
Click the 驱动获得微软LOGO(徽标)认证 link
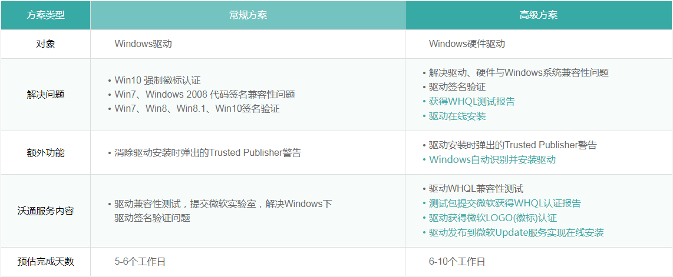tap(493, 218)
